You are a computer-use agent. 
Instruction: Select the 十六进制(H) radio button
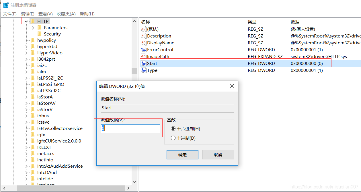pos(173,129)
